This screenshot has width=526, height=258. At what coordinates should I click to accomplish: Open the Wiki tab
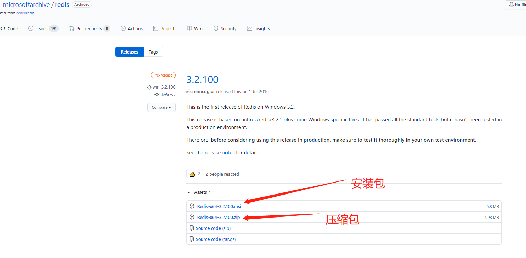(x=195, y=28)
